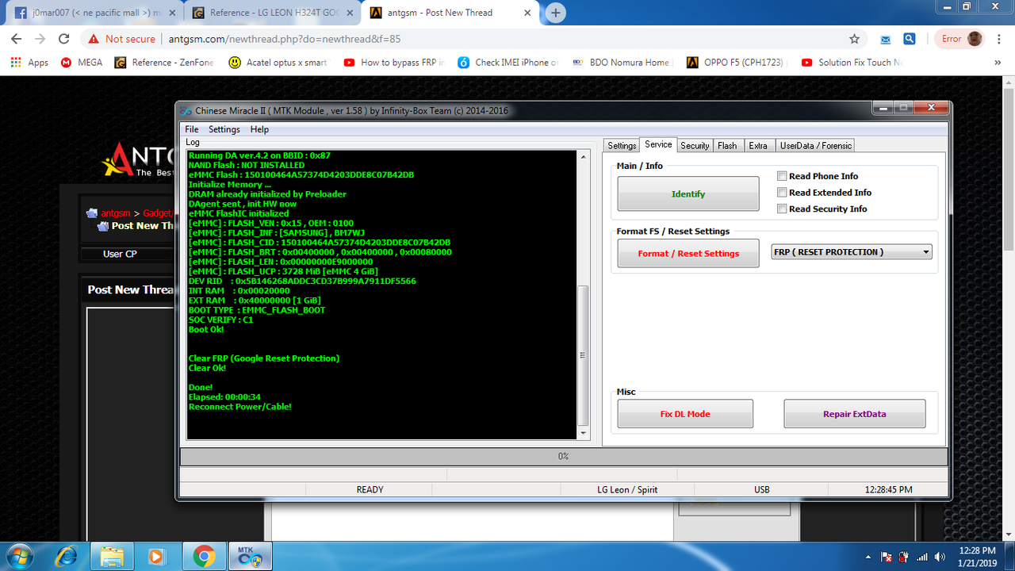
Task: Close the Reference LG LEON tab
Action: coord(350,13)
